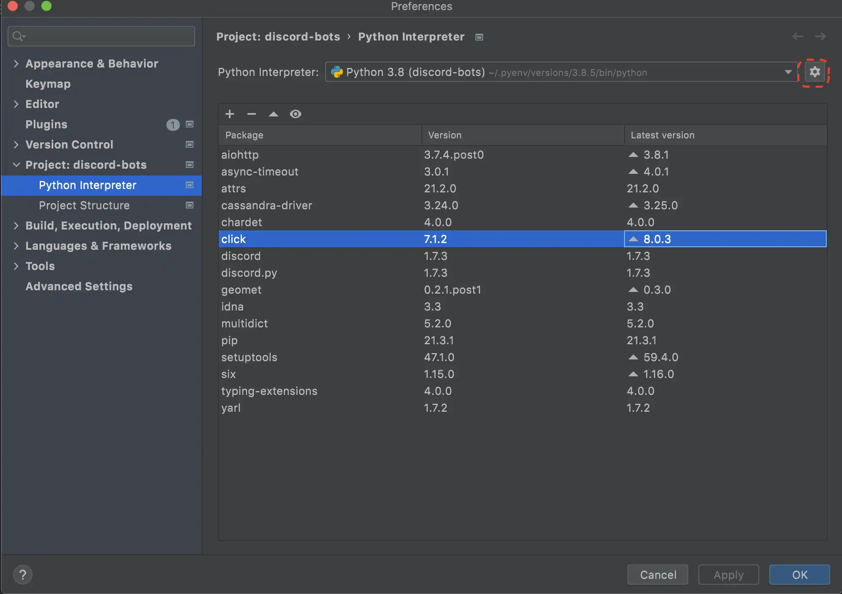Screen dimensions: 842x594
Task: Select the aiohttp package row
Action: (240, 155)
